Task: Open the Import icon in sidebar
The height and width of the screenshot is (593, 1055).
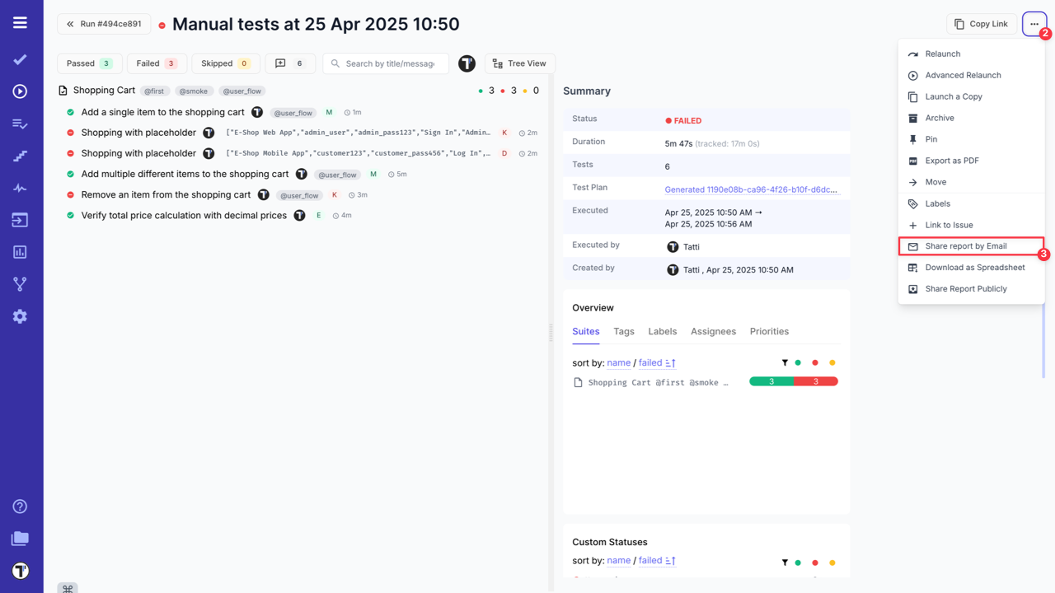Action: coord(21,220)
